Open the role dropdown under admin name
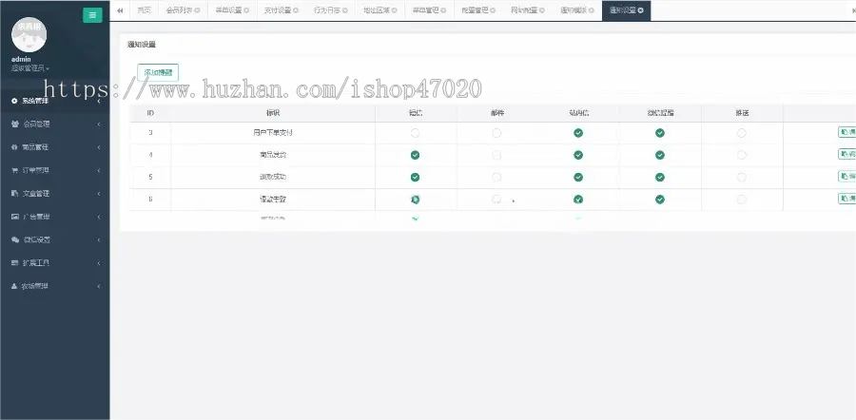 30,68
